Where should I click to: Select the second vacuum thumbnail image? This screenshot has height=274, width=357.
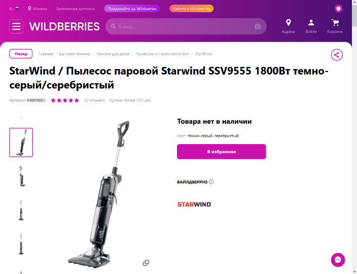(21, 177)
